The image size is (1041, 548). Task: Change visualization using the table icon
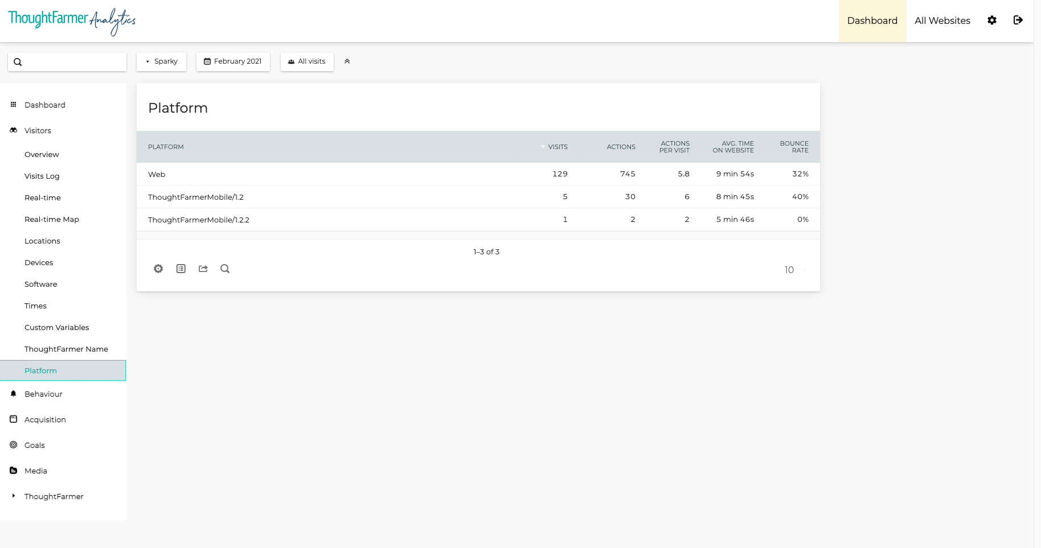181,269
